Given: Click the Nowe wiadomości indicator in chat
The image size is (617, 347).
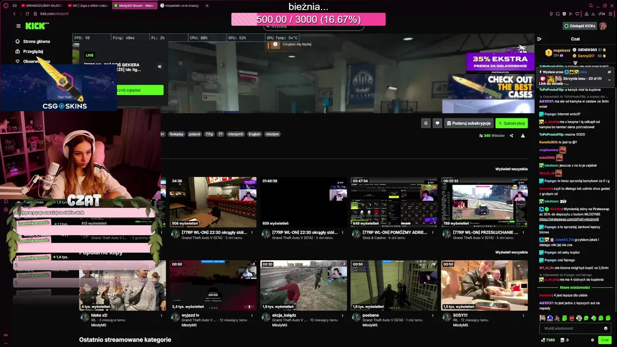Looking at the screenshot, I should click(x=576, y=287).
